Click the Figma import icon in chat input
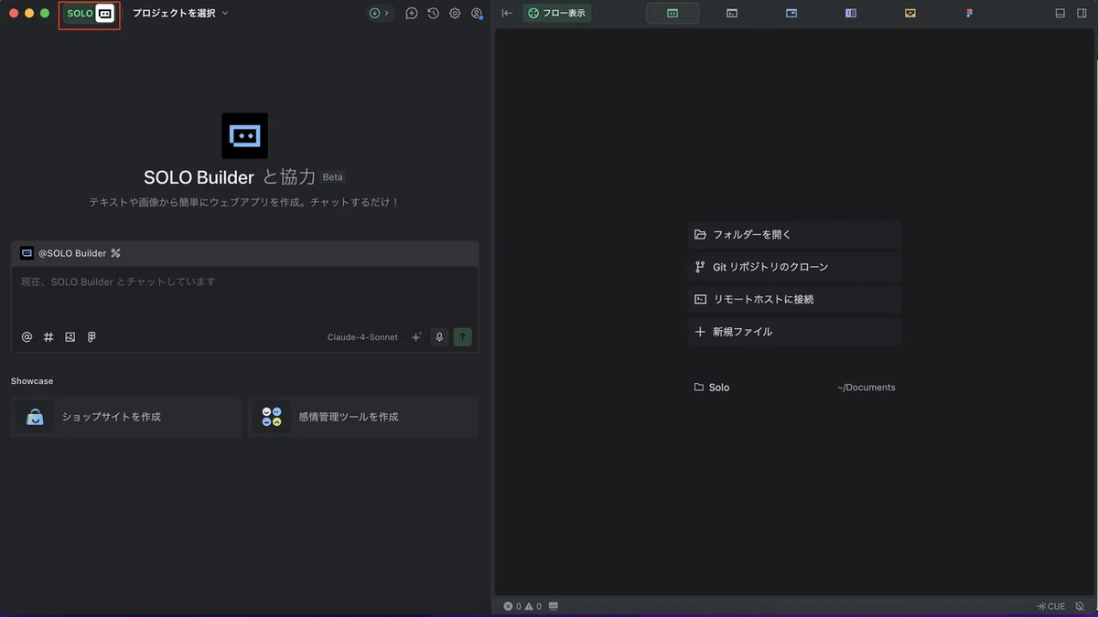Image resolution: width=1098 pixels, height=617 pixels. point(91,337)
